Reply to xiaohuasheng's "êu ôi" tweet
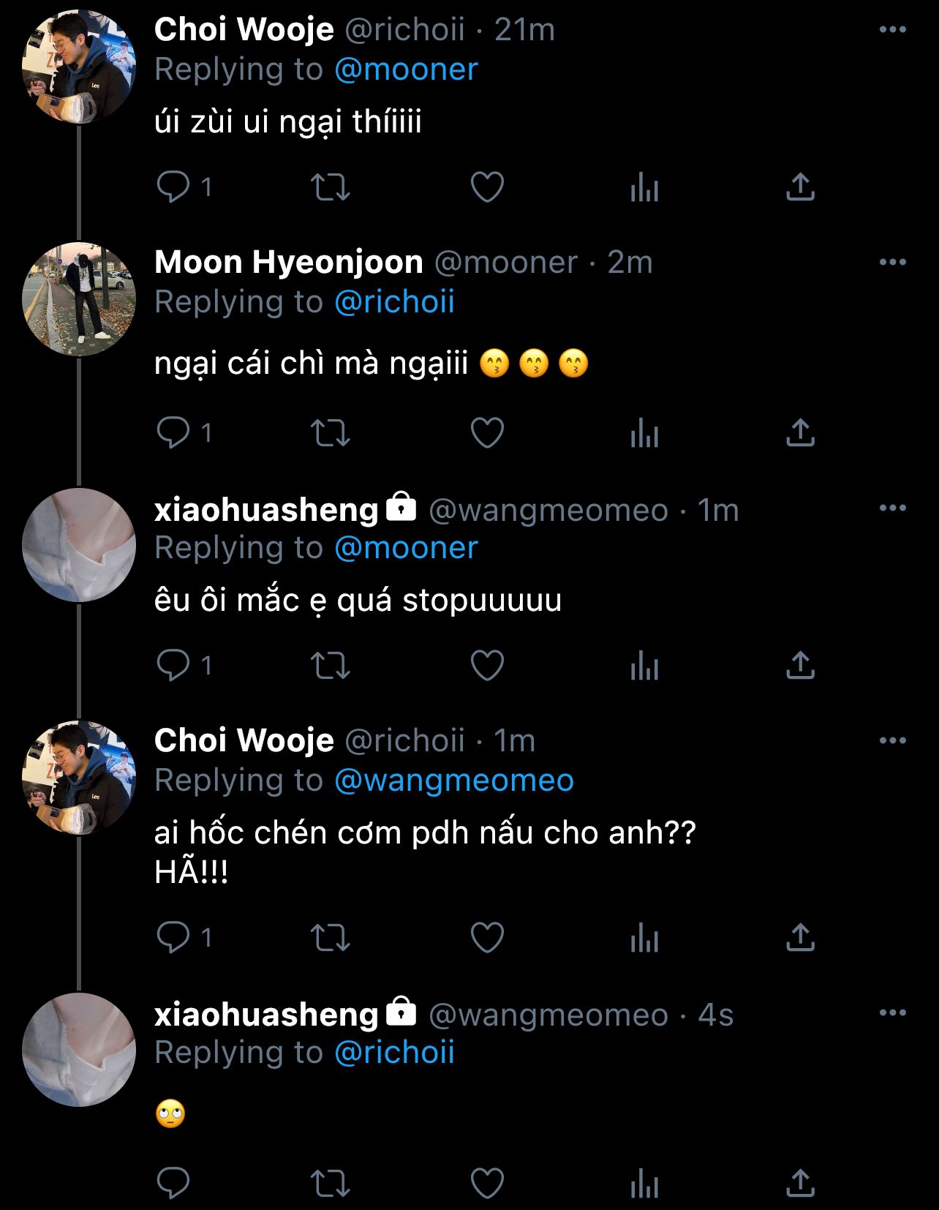 click(173, 665)
